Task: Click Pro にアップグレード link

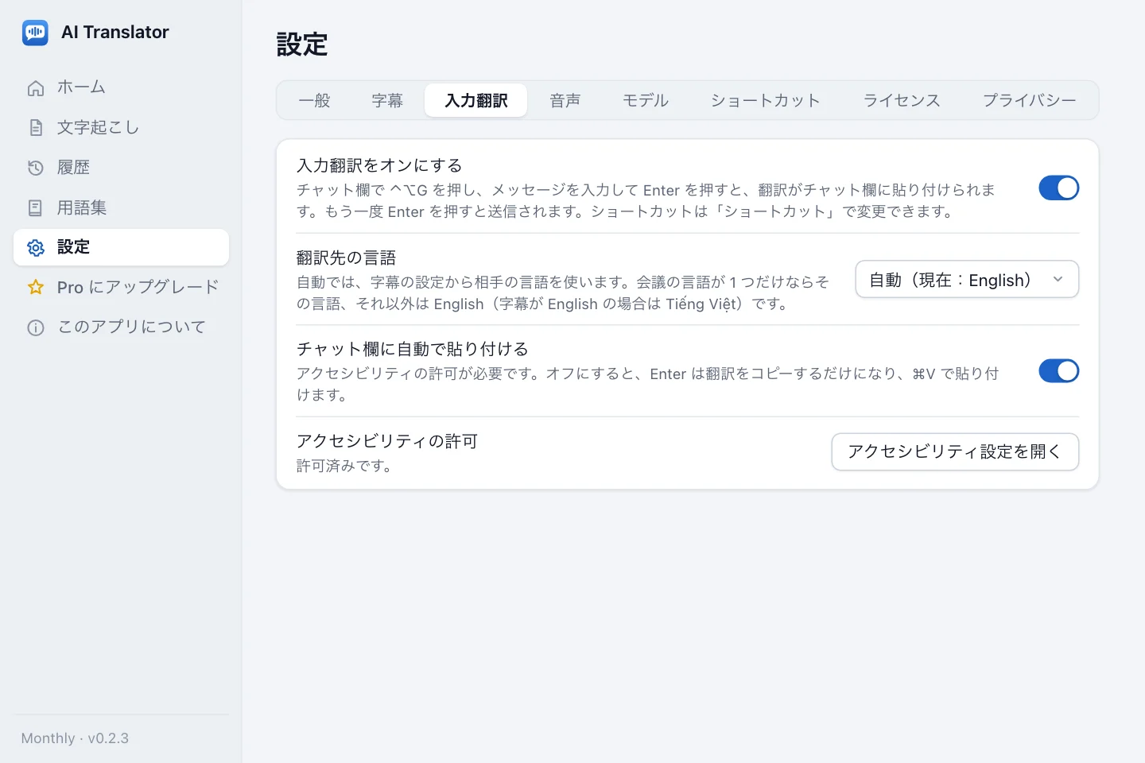Action: click(121, 287)
